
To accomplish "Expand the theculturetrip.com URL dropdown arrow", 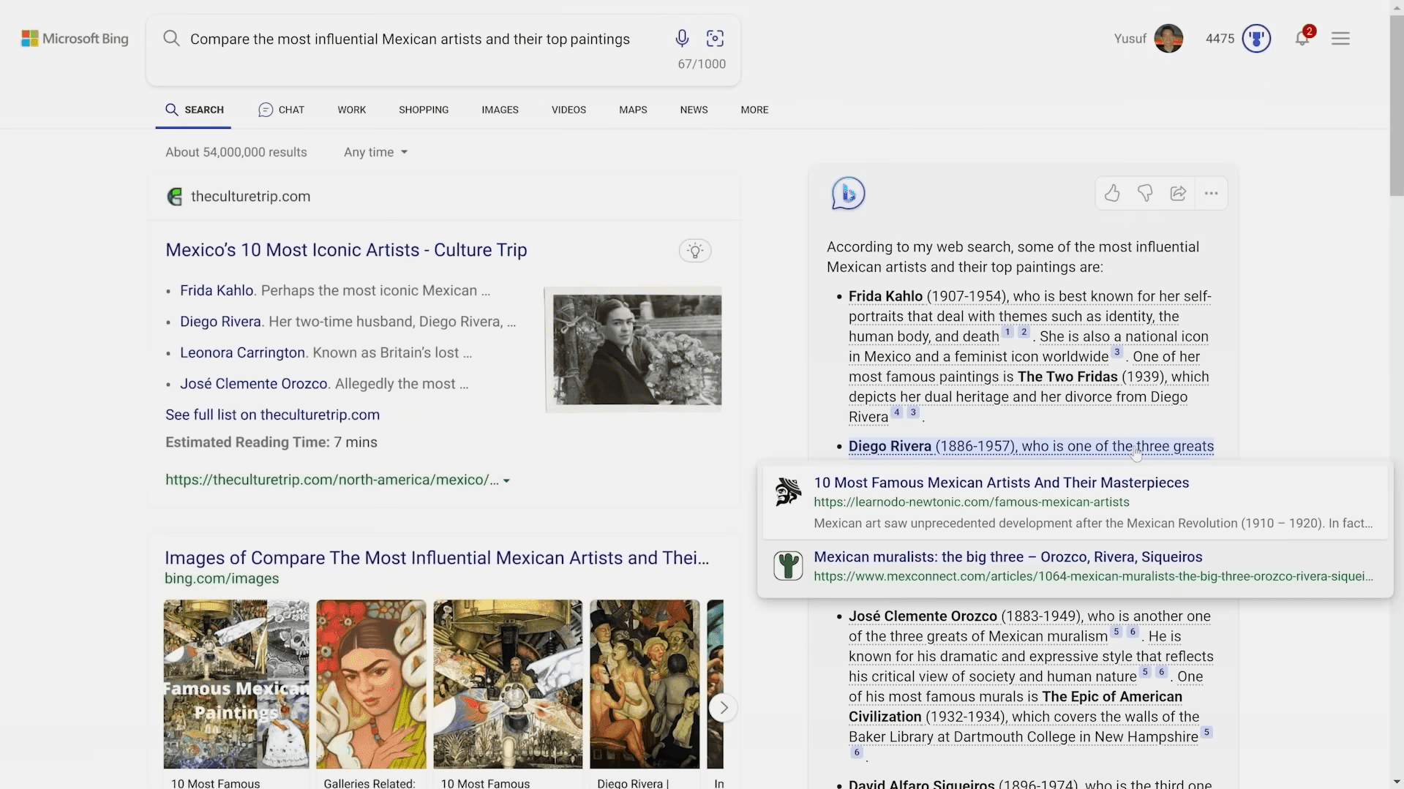I will [506, 480].
